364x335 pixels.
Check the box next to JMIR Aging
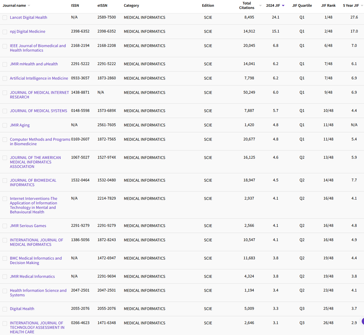tap(4, 125)
